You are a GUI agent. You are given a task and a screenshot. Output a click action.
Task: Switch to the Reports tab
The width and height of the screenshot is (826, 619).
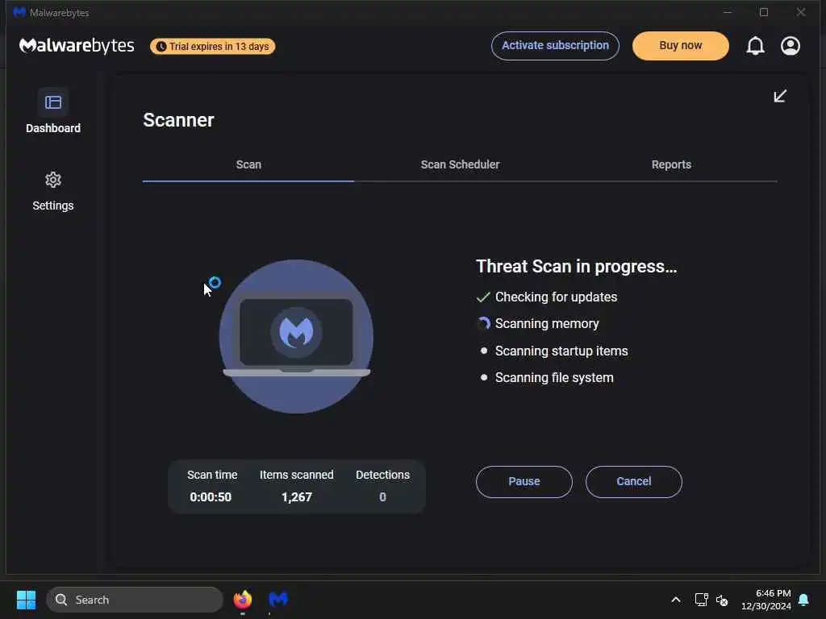pos(671,164)
